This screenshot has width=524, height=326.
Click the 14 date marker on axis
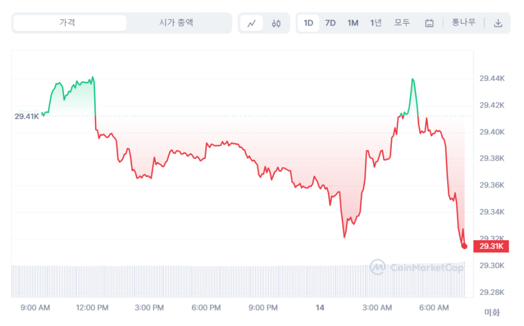(x=320, y=308)
